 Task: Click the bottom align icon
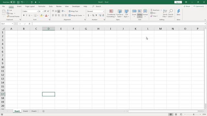click(59, 11)
